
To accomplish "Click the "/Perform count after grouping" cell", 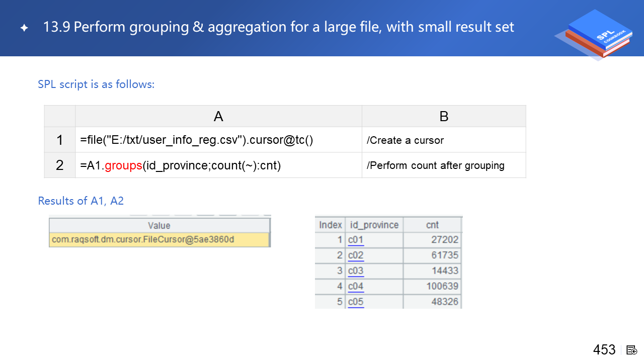I will tap(444, 165).
